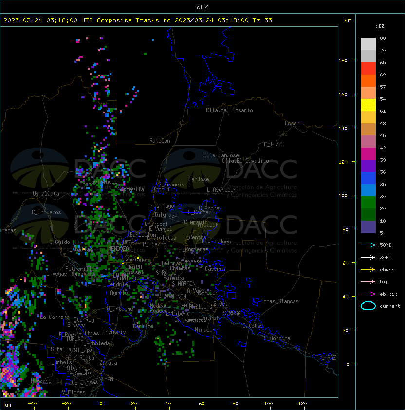Click the 'dBZ' heading above color scale
The image size is (405, 410).
pos(380,26)
